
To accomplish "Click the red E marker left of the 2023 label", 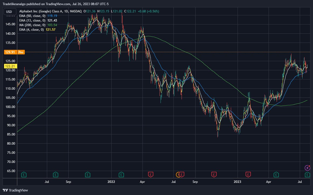I will point(214,175).
